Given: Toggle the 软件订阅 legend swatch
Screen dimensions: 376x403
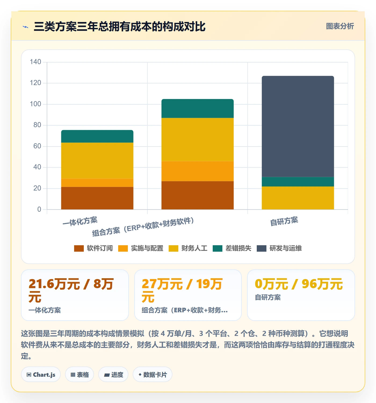Looking at the screenshot, I should coord(79,248).
